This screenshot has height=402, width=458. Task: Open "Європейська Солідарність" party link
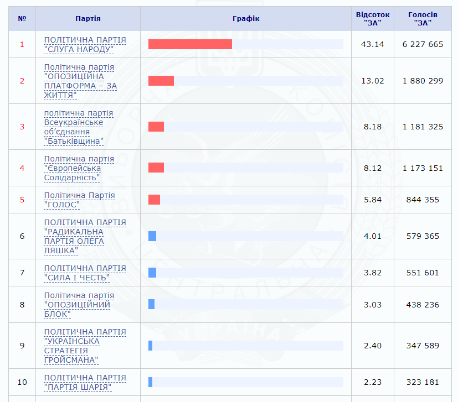click(79, 168)
